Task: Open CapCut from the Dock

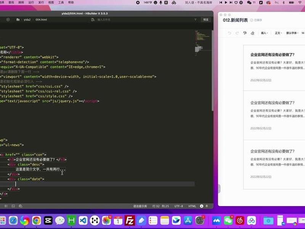Action: (48, 221)
